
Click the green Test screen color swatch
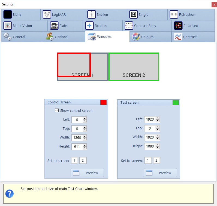coord(176,103)
